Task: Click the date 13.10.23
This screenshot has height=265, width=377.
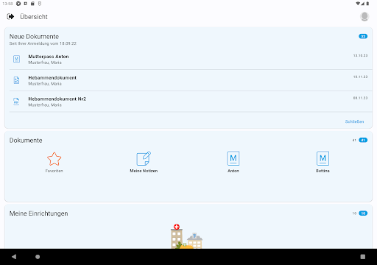Action: coord(360,56)
